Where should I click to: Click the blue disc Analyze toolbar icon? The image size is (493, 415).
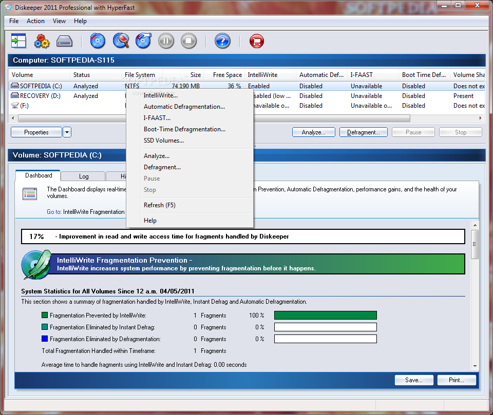pos(98,41)
